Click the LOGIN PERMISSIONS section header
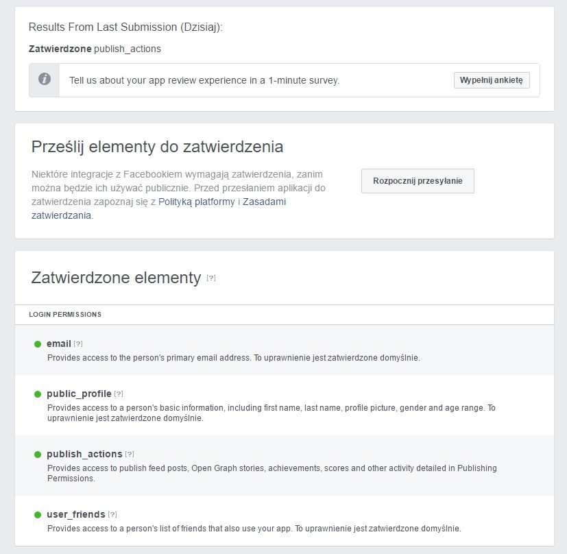The image size is (567, 554). point(65,315)
